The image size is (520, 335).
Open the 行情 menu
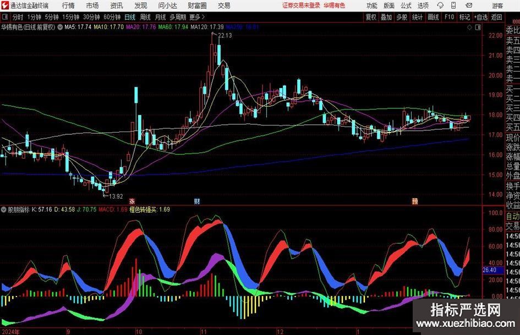coord(68,6)
